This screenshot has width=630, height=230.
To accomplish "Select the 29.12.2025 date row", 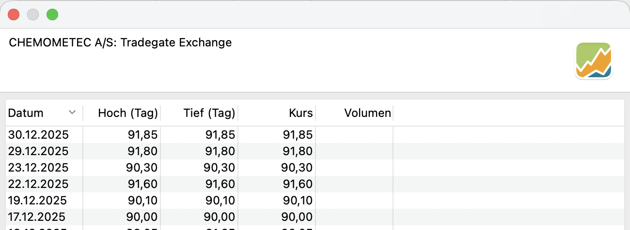I will click(39, 151).
